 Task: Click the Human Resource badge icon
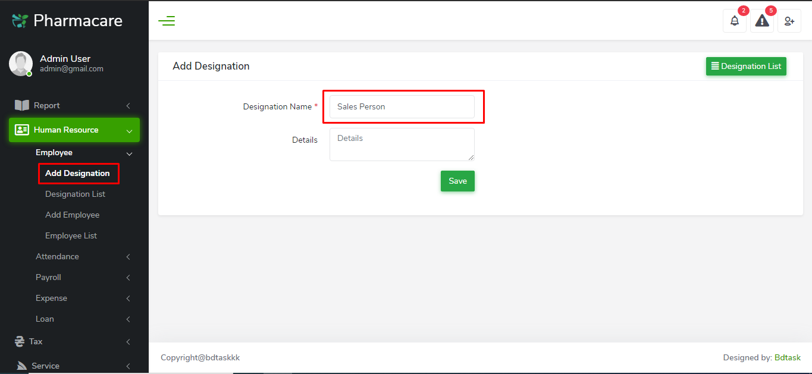[x=23, y=130]
